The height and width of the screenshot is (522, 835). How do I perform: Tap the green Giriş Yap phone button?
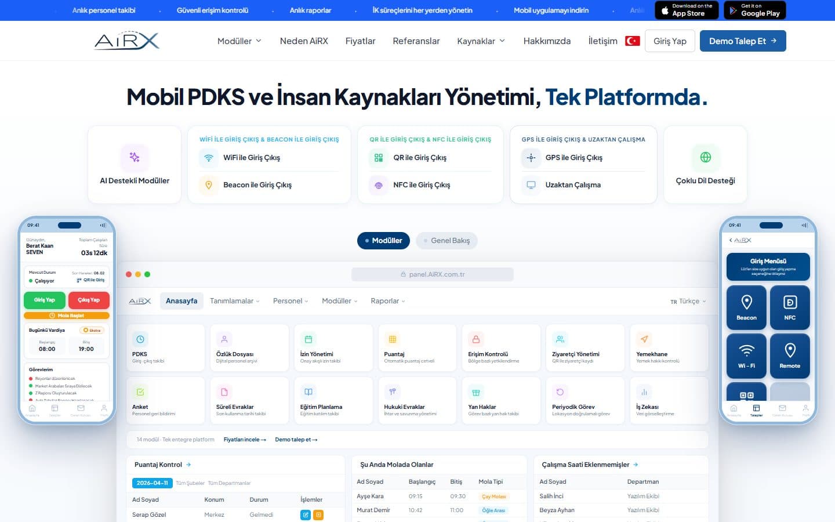pyautogui.click(x=44, y=300)
